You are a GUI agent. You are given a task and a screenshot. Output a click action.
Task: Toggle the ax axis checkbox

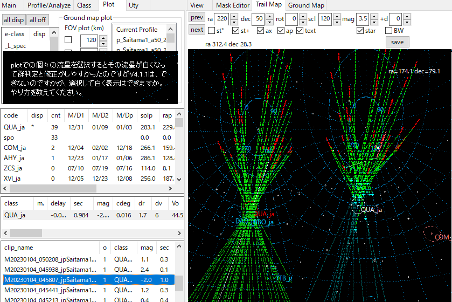260,31
